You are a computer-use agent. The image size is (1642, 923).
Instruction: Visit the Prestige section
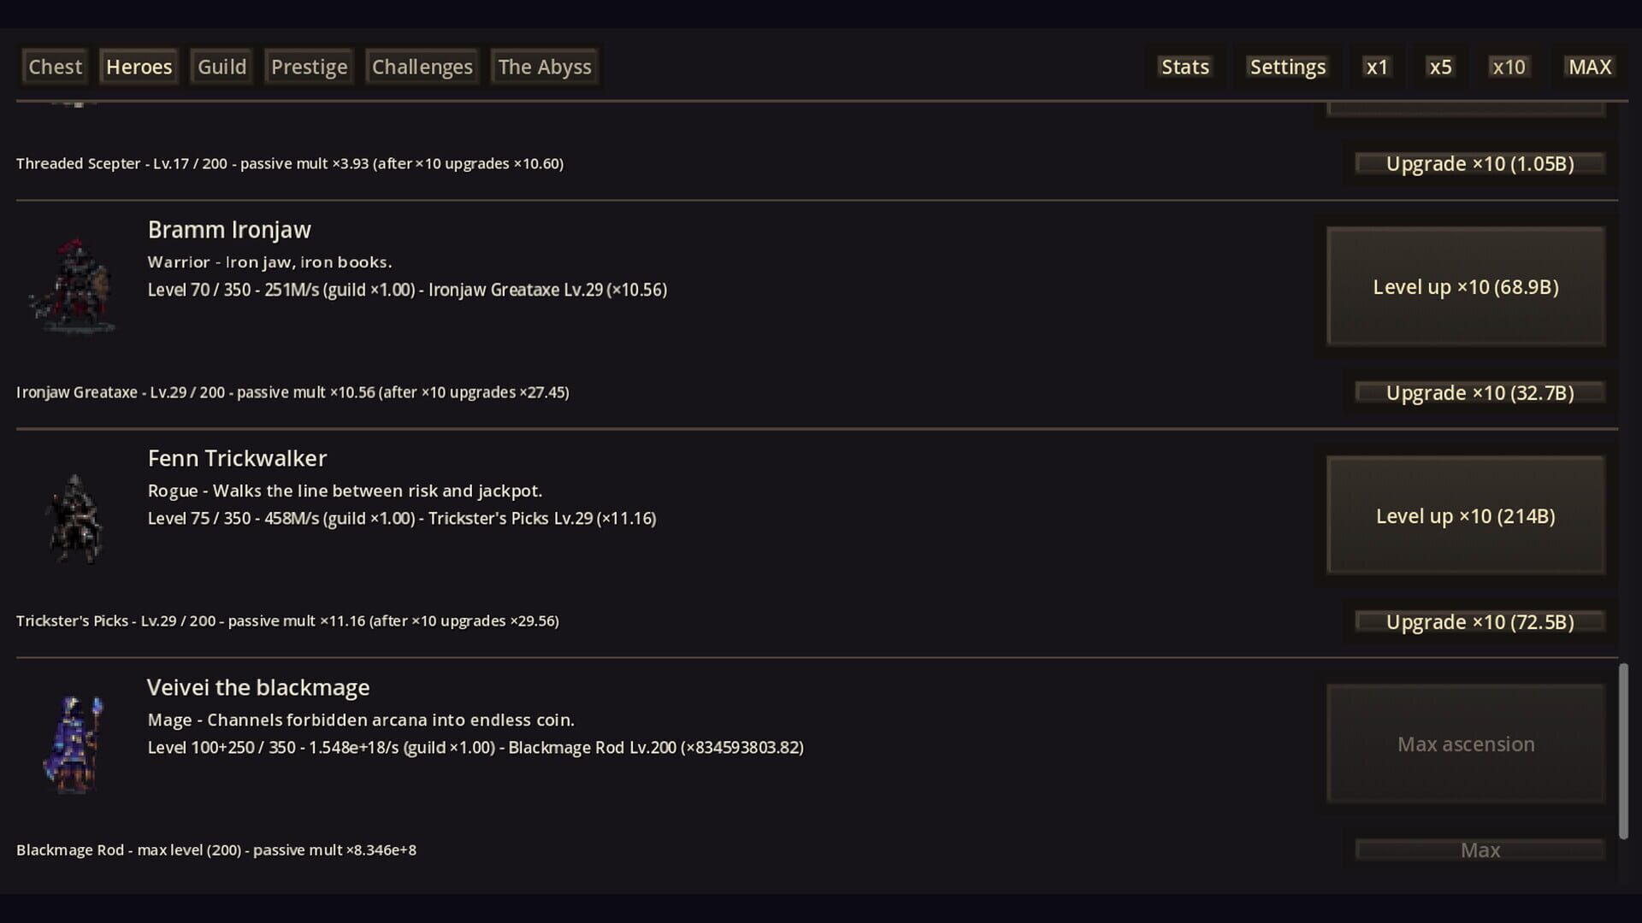[309, 66]
